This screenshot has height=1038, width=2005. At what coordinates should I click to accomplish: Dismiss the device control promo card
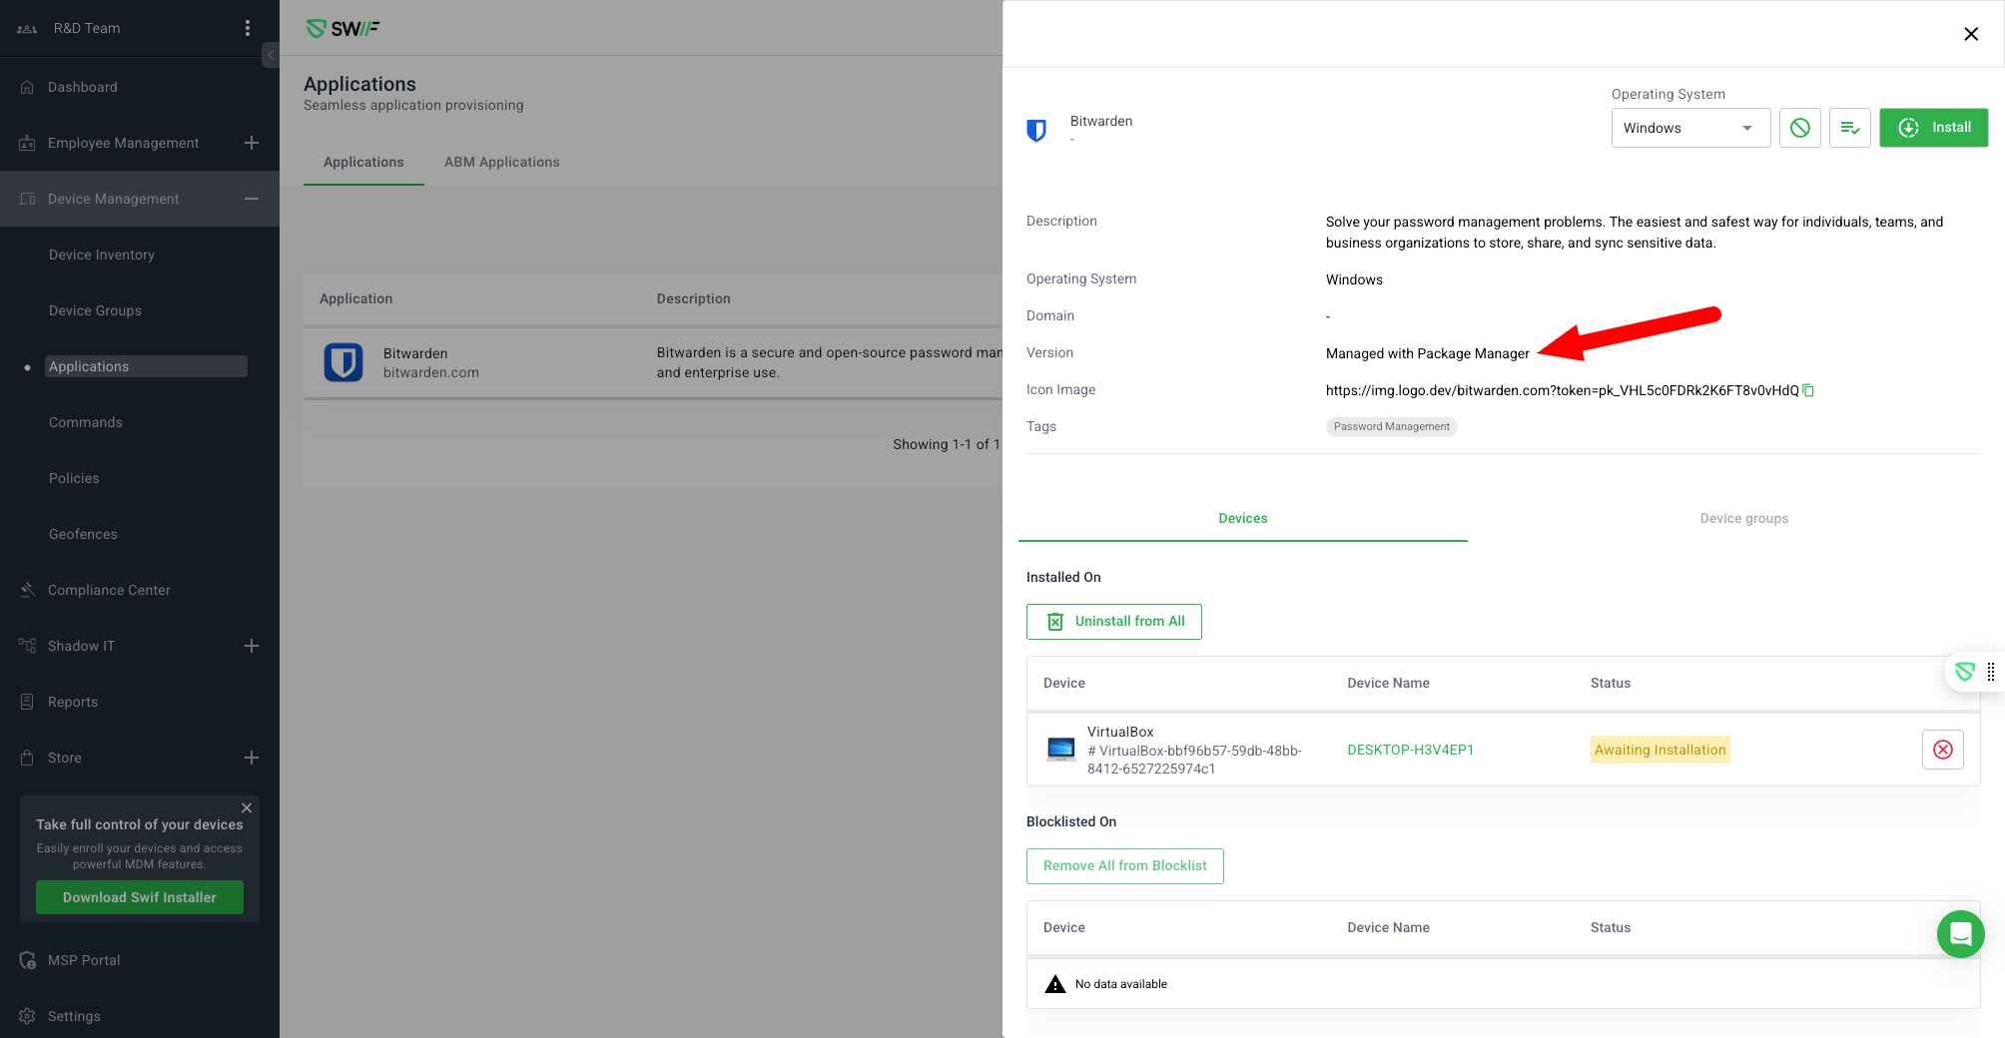pos(247,807)
